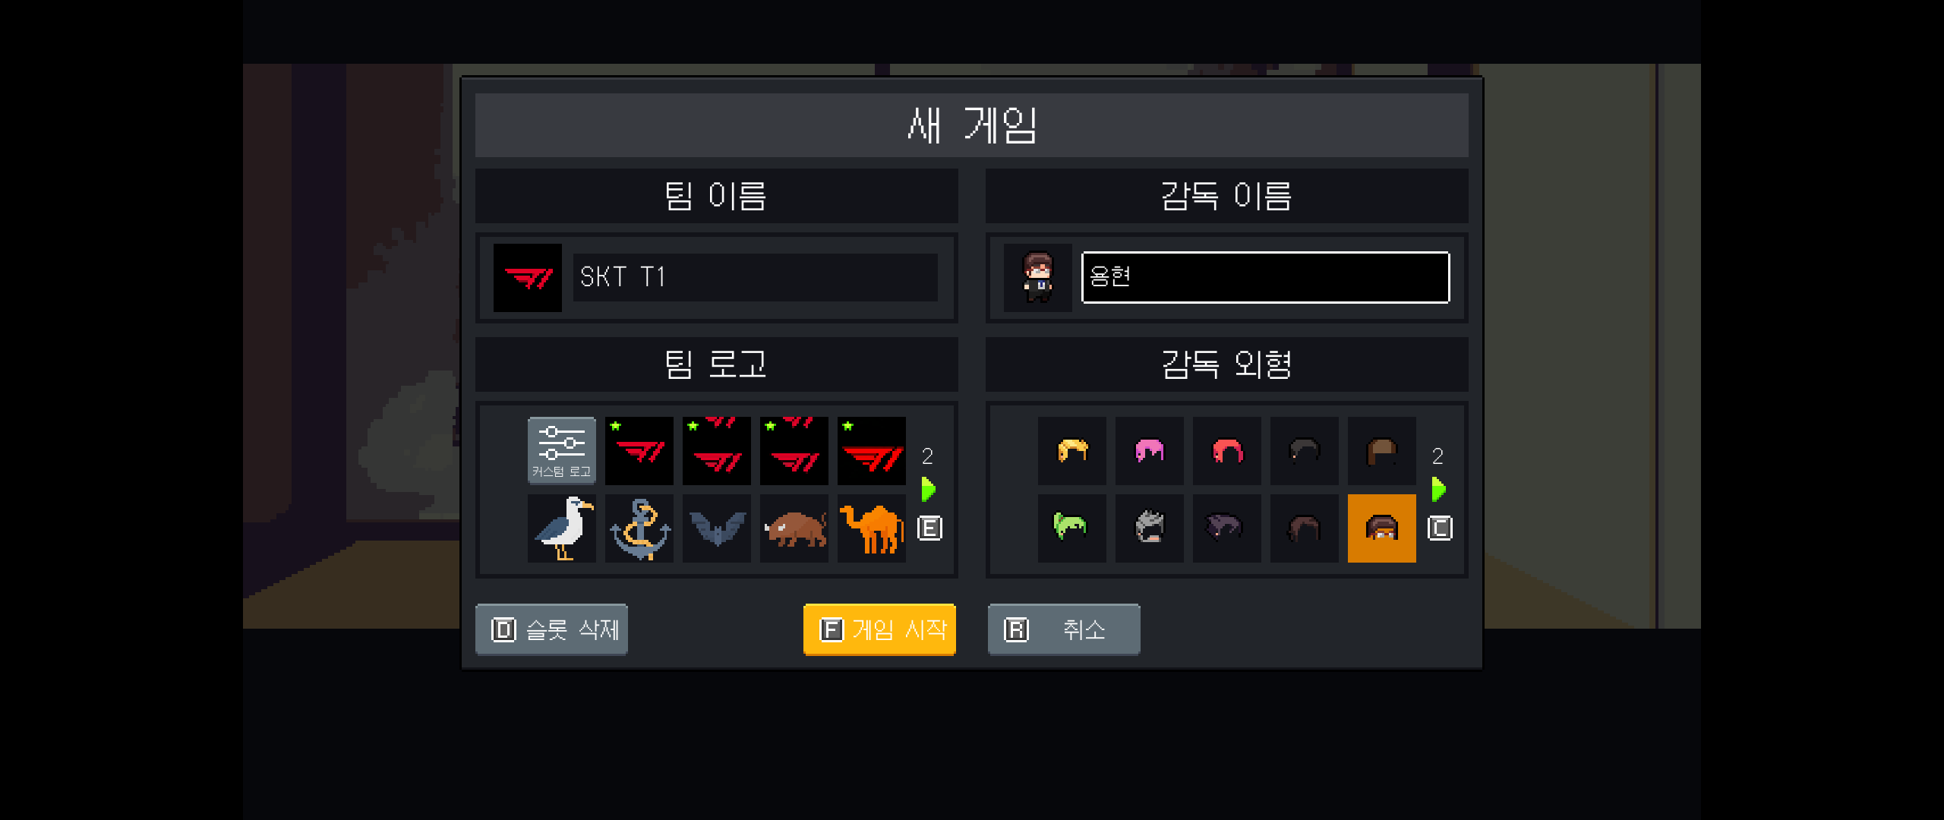
Task: Cancel with the 취소 button
Action: click(x=1063, y=629)
